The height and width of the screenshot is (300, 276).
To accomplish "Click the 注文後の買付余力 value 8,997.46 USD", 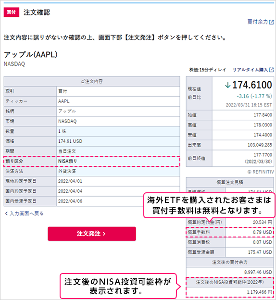I will pos(258,272).
